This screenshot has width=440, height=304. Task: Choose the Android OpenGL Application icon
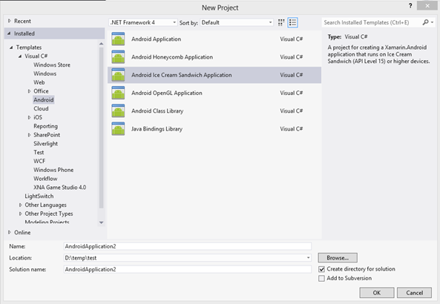[118, 93]
